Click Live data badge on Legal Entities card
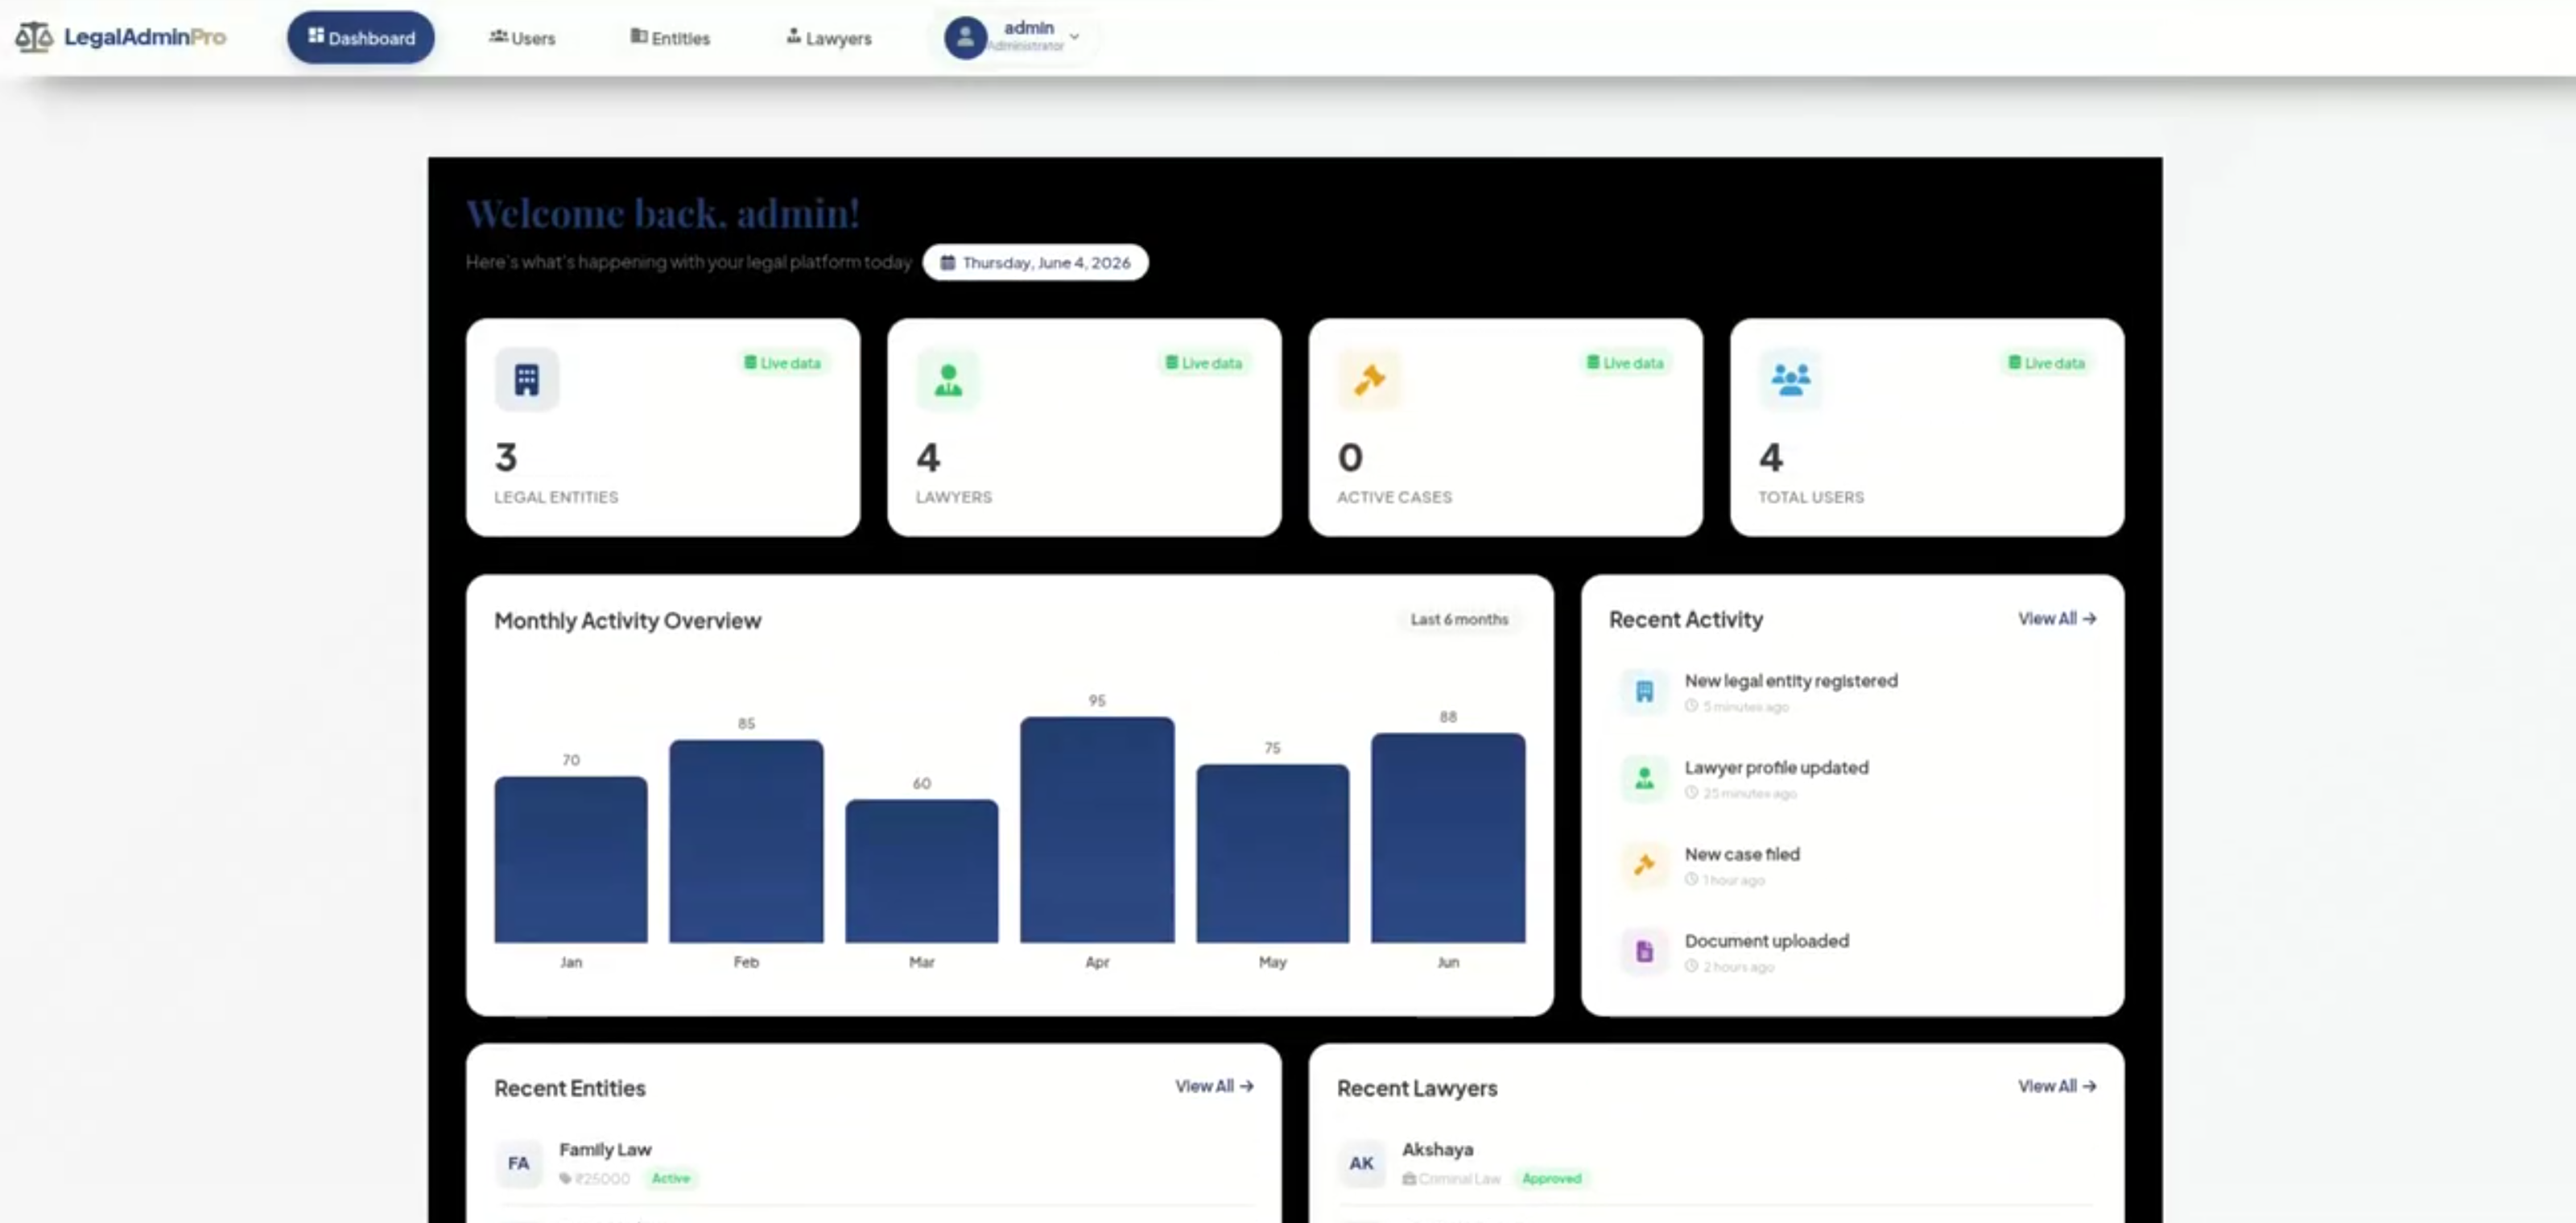This screenshot has height=1223, width=2576. [782, 363]
